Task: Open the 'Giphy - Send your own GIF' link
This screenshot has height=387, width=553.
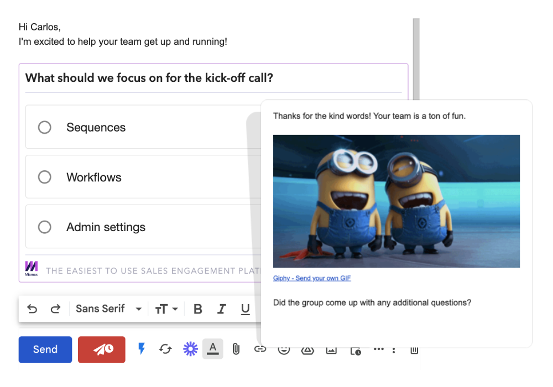Action: (x=312, y=278)
